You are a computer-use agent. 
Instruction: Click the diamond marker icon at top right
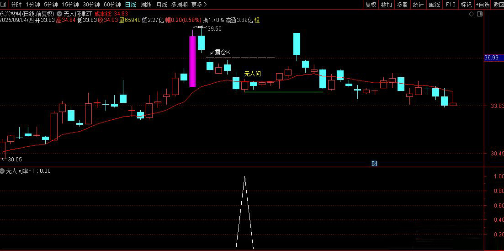tap(471, 14)
